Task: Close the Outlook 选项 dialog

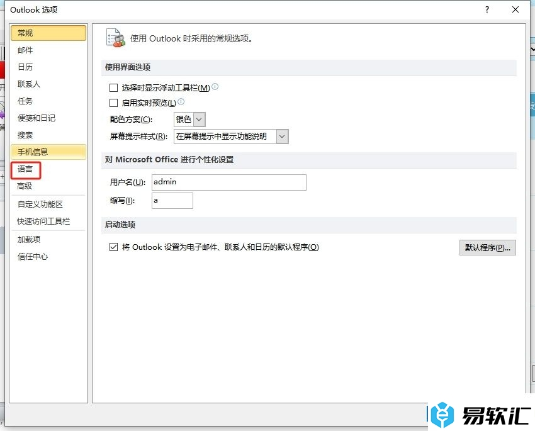Action: pos(515,9)
